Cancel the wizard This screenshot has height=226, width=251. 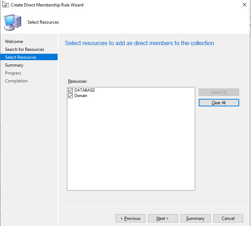228,218
